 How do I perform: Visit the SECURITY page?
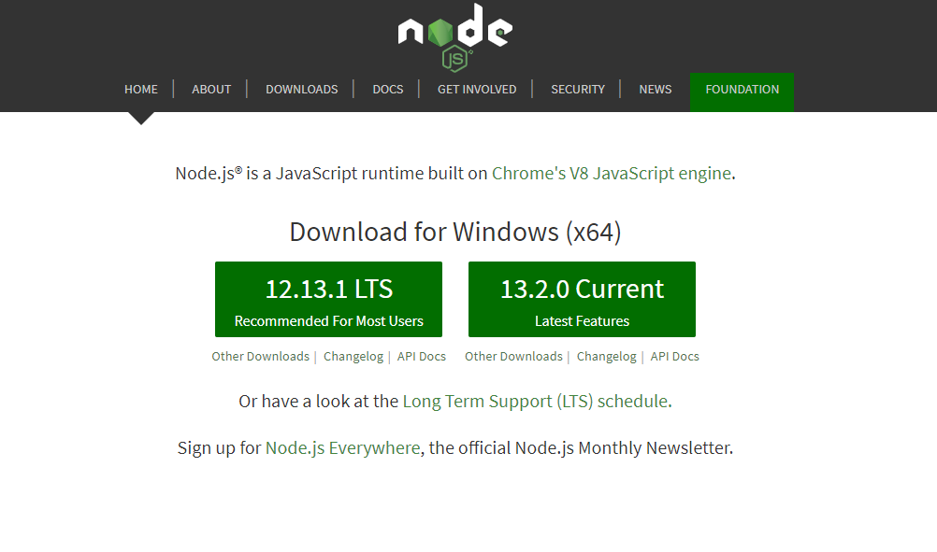coord(578,90)
